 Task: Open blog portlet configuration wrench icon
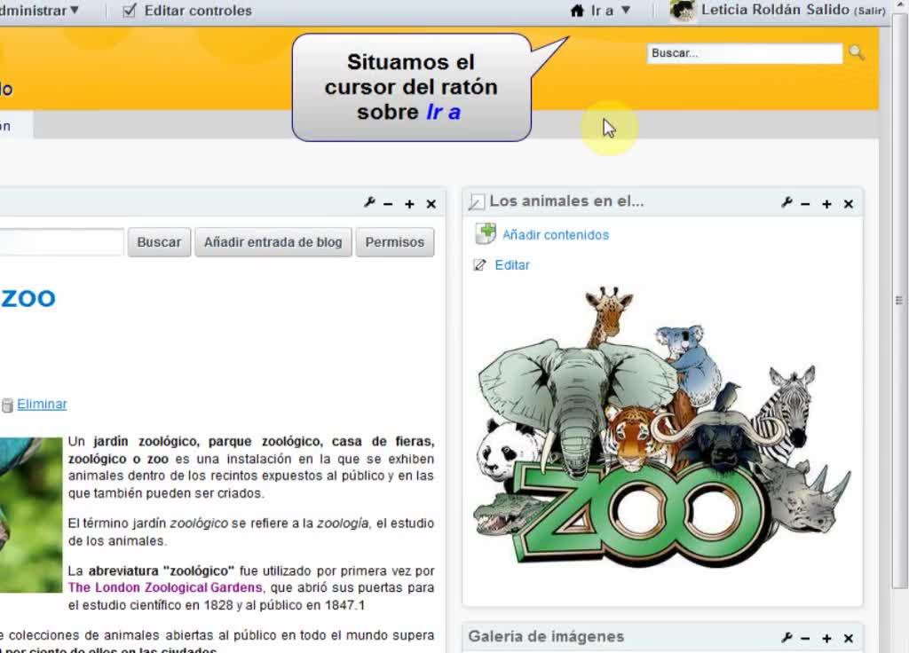369,202
